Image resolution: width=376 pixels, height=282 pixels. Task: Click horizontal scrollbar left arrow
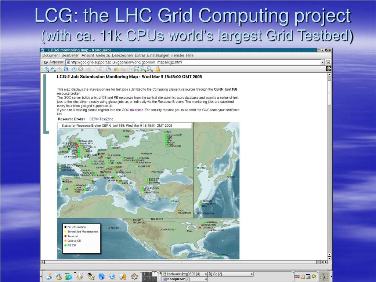(43, 262)
